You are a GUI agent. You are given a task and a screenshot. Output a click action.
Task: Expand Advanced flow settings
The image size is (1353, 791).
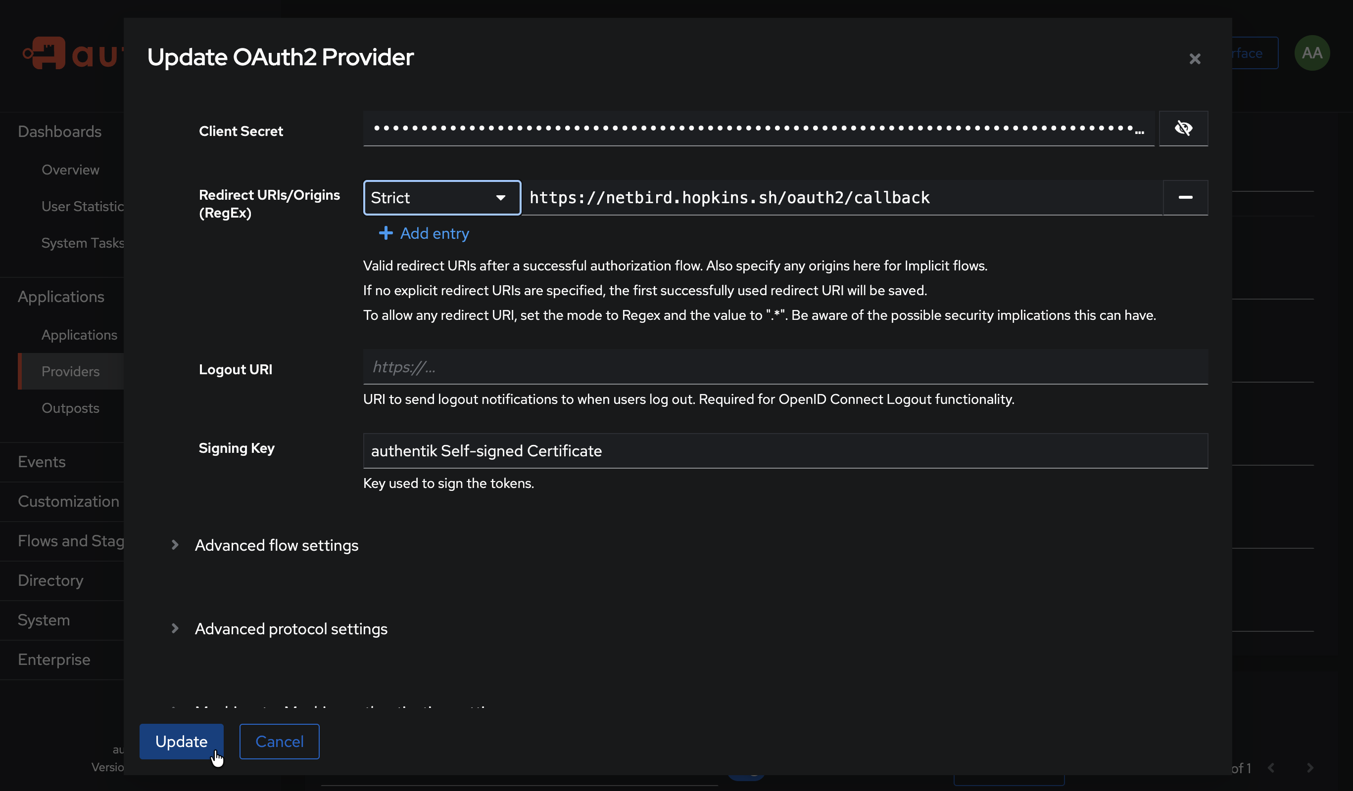(276, 545)
